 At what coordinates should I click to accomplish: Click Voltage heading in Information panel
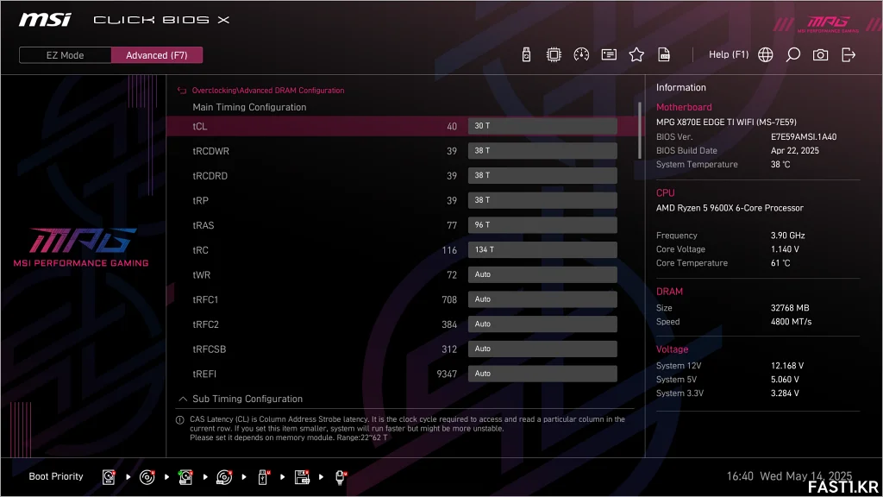[x=672, y=349]
